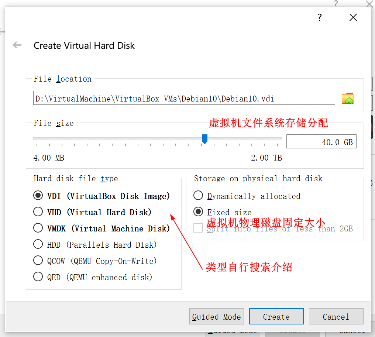Viewport: 375px width, 337px height.
Task: Click the folder browse icon for file location
Action: click(x=347, y=98)
